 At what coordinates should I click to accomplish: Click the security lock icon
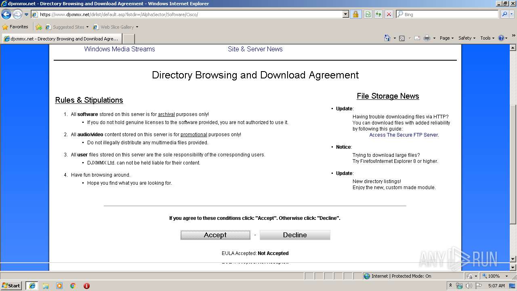(355, 15)
